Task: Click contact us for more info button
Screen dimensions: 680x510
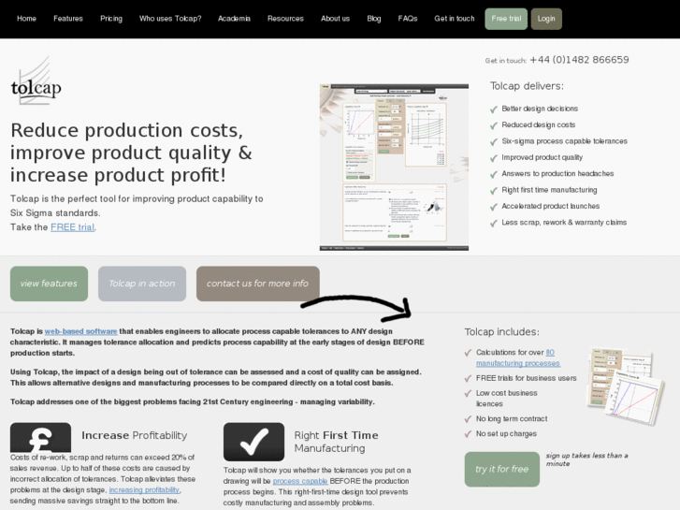Action: point(257,284)
